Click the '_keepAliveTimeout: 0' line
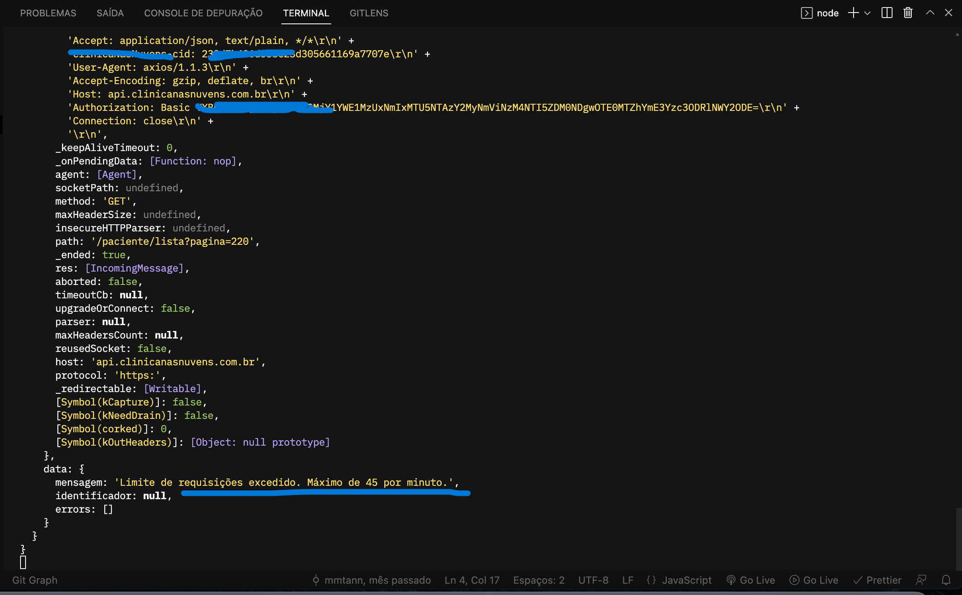 [116, 148]
